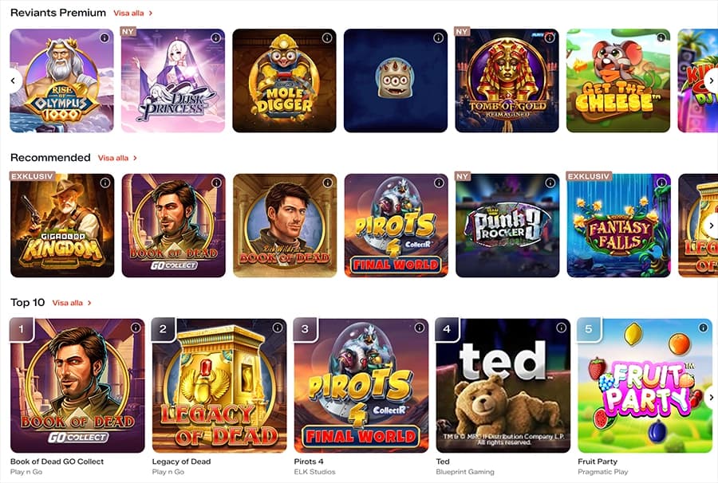Viewport: 718px width, 483px height.
Task: Select Tomb of Gold Reimagined thumbnail
Action: (x=507, y=81)
